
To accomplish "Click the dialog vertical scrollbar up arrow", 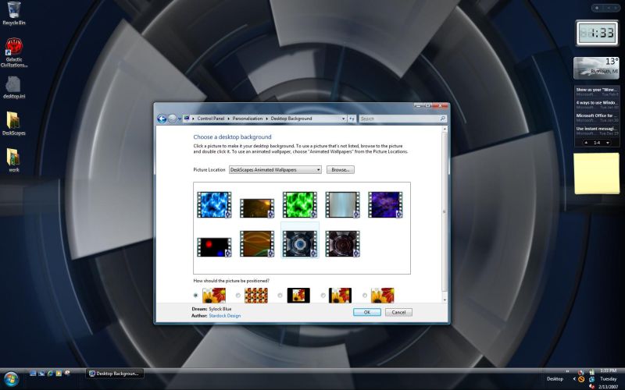I will pyautogui.click(x=445, y=129).
